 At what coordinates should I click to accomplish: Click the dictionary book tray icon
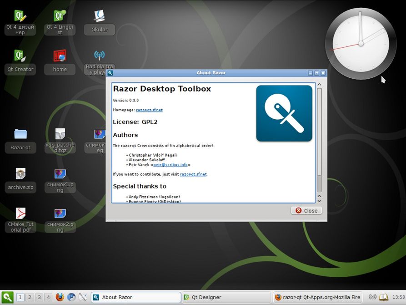pyautogui.click(x=384, y=297)
